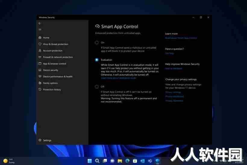247x165 pixels.
Task: Open Device security section
Action: click(48, 70)
